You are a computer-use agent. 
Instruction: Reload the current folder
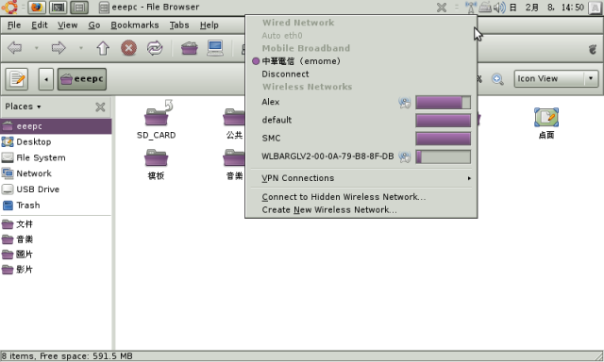[155, 48]
